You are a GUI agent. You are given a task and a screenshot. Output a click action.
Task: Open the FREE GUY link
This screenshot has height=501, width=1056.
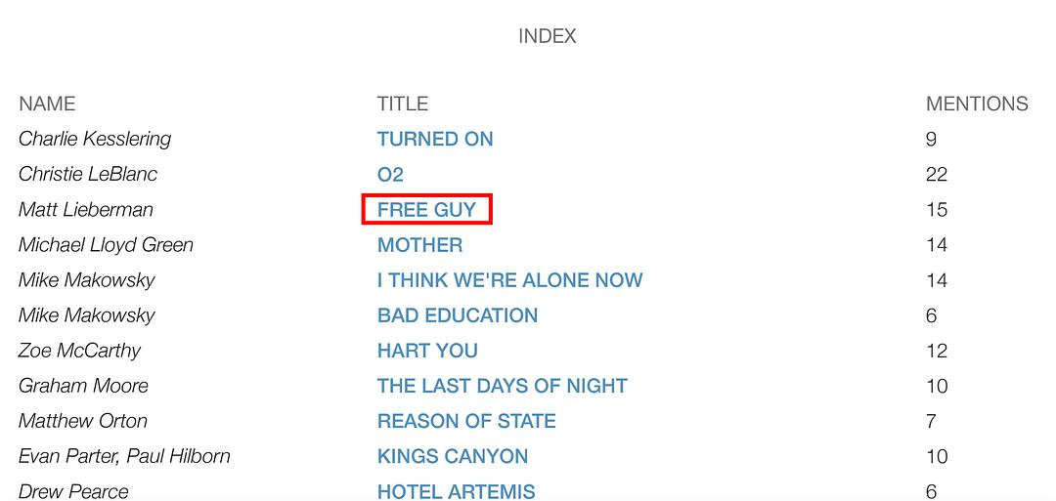[x=426, y=209]
